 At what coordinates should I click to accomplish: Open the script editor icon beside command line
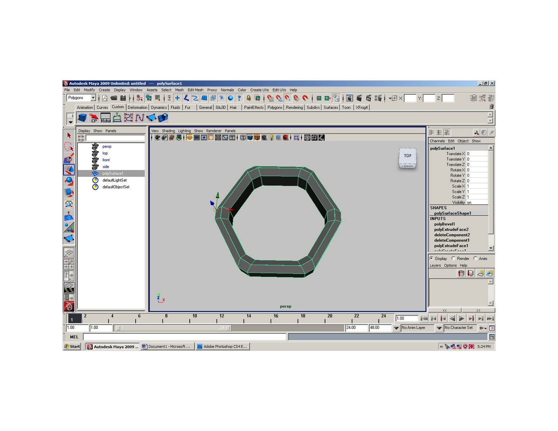(492, 337)
